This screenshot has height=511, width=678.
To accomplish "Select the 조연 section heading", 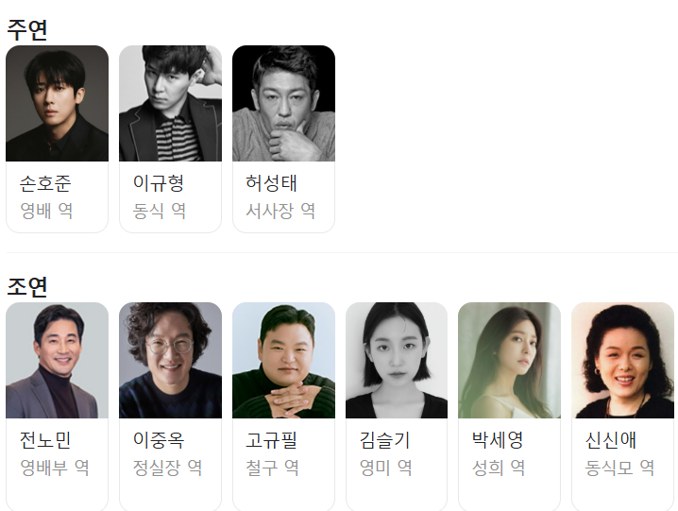I will click(26, 286).
